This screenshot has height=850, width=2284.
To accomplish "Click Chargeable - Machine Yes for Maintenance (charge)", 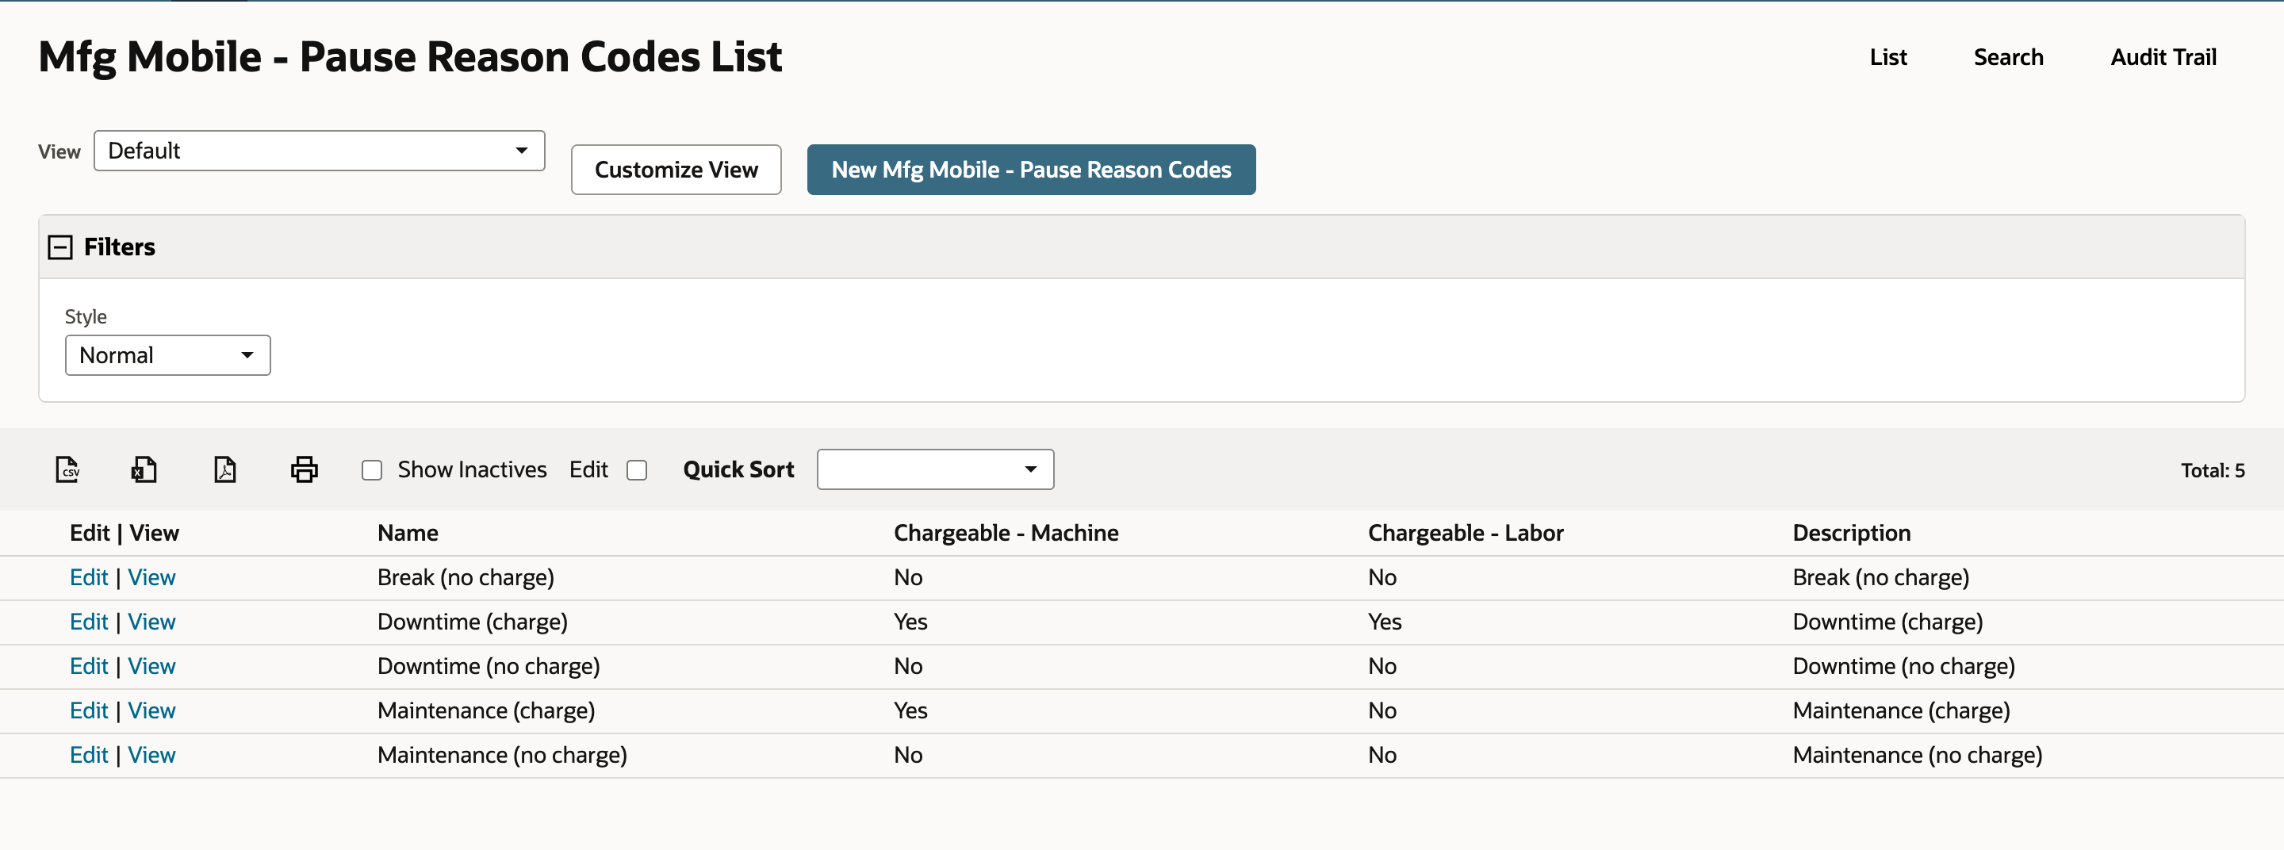I will tap(910, 711).
